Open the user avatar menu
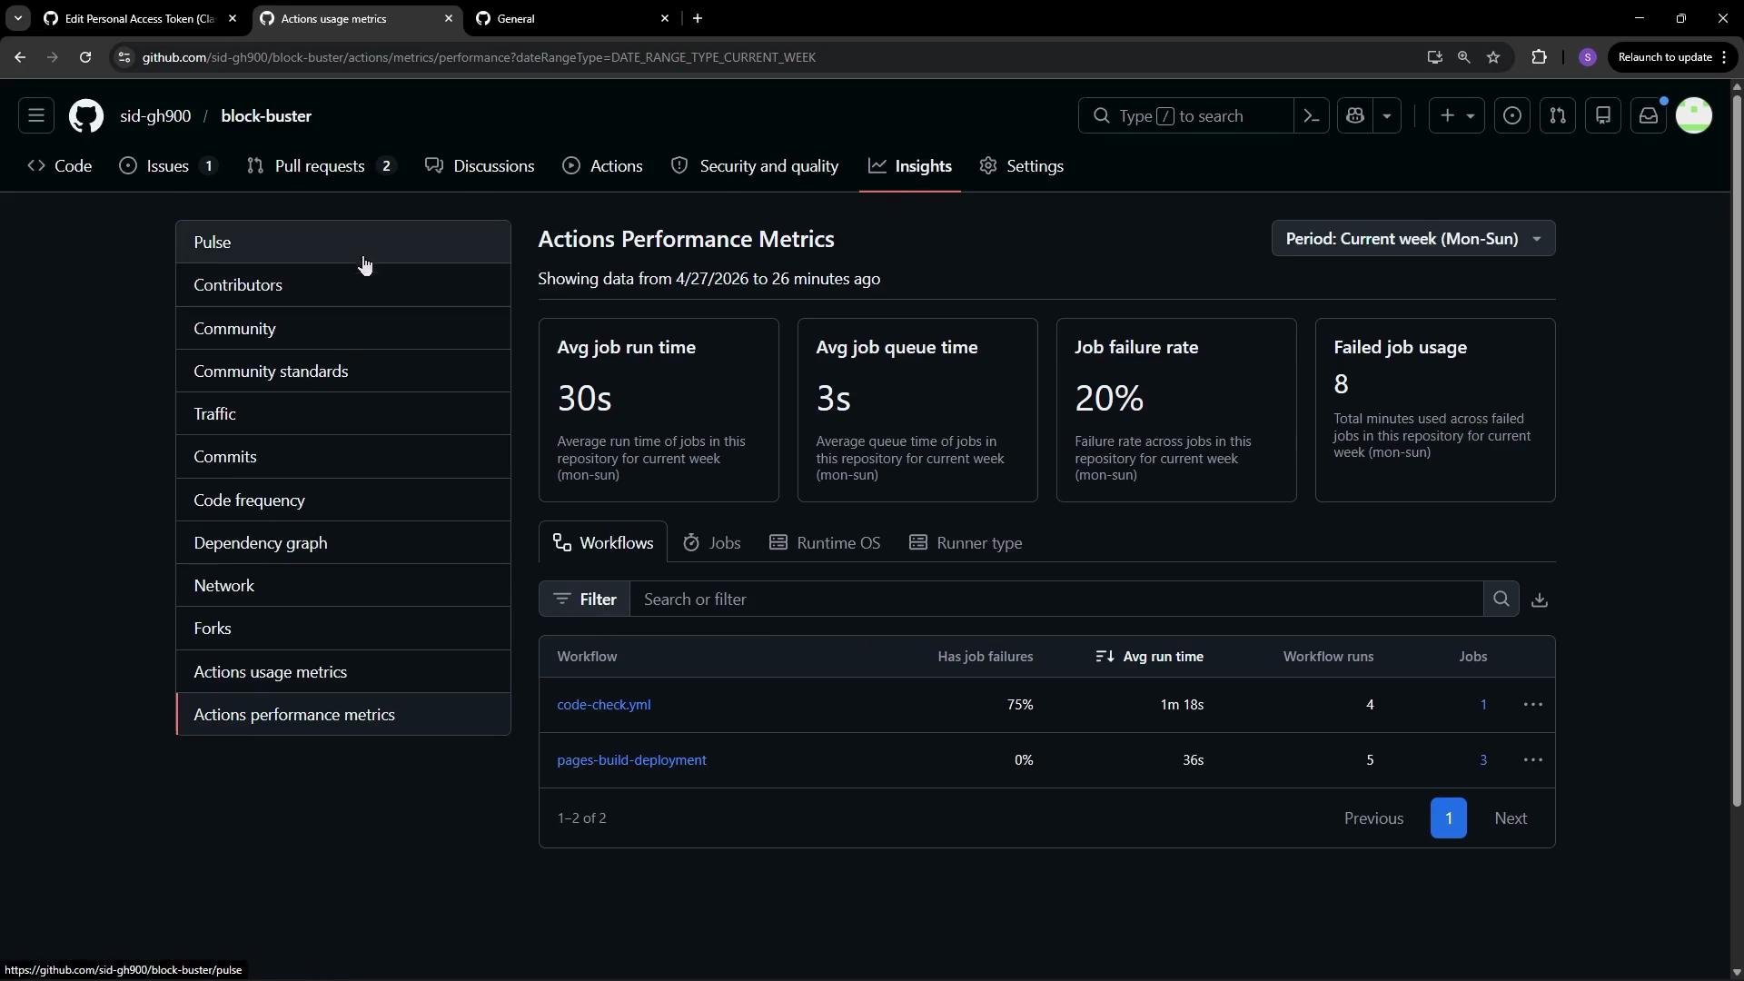Screen dimensions: 1744x981 [1694, 115]
